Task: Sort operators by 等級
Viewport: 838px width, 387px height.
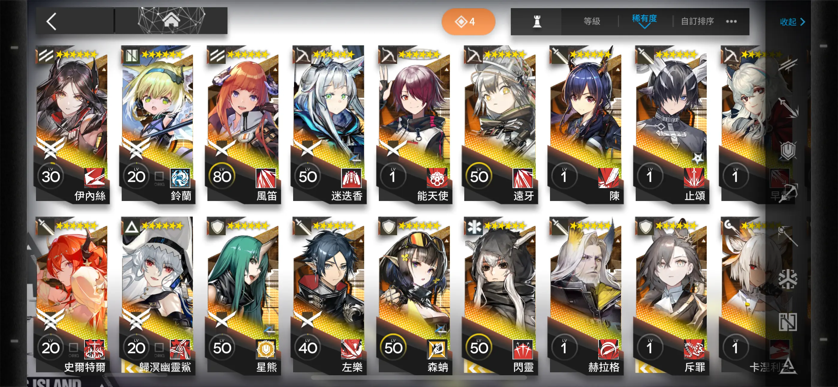Action: [592, 22]
